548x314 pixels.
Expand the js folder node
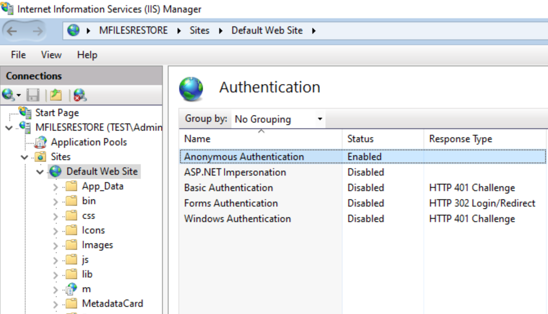pyautogui.click(x=55, y=260)
